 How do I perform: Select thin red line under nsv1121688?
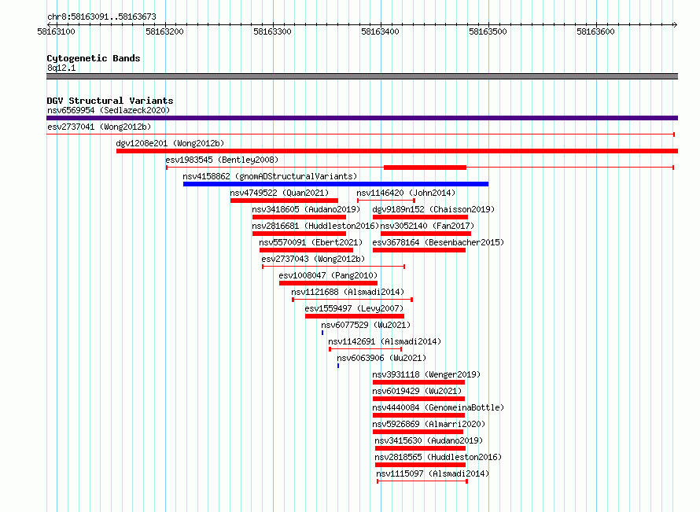point(352,300)
